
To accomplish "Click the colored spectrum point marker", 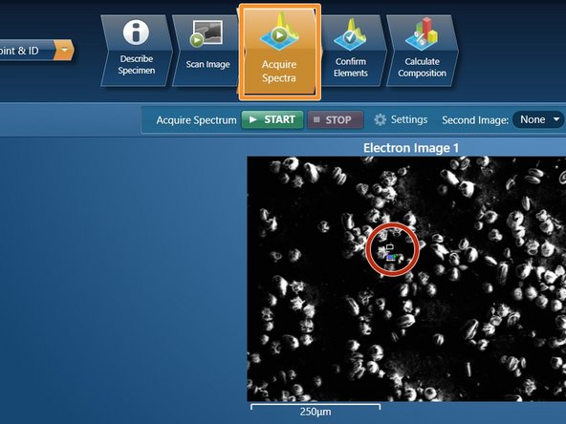I will [391, 257].
